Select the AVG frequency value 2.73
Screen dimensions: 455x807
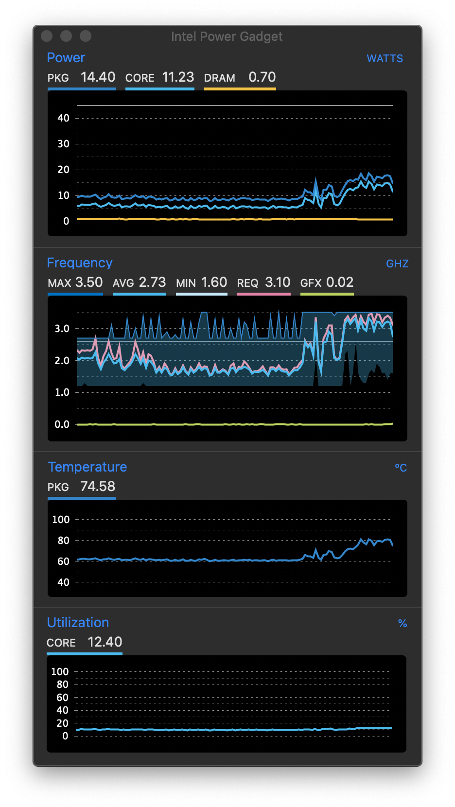click(x=152, y=282)
